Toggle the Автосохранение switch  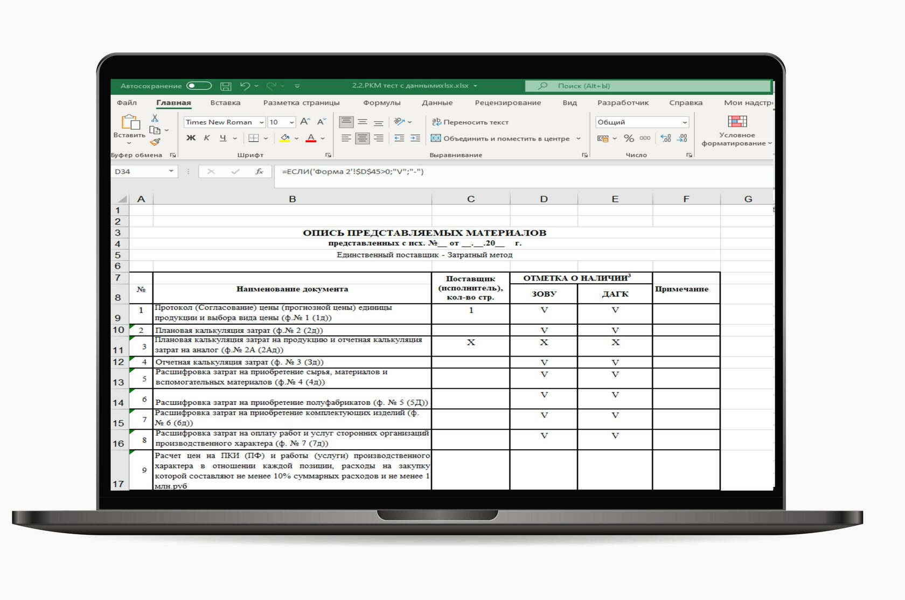[x=199, y=86]
